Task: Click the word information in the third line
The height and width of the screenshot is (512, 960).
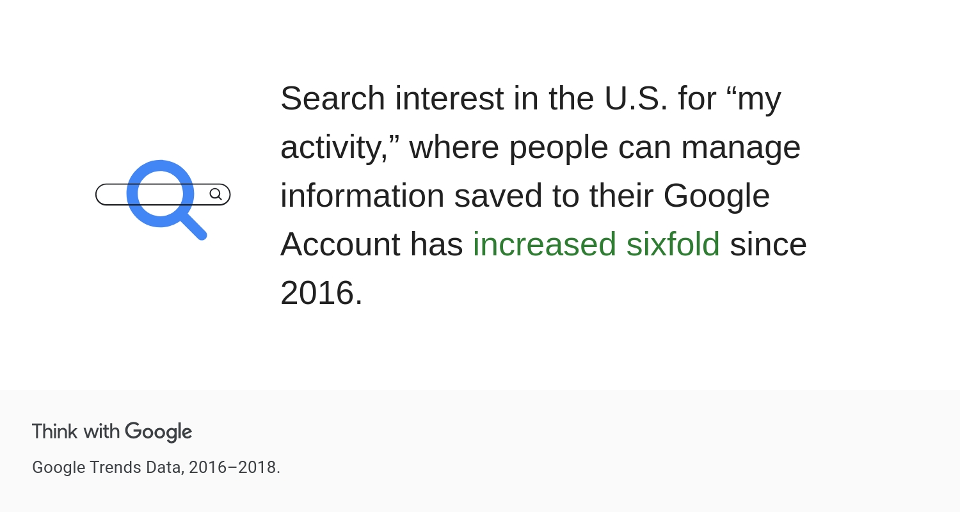Action: coord(362,195)
